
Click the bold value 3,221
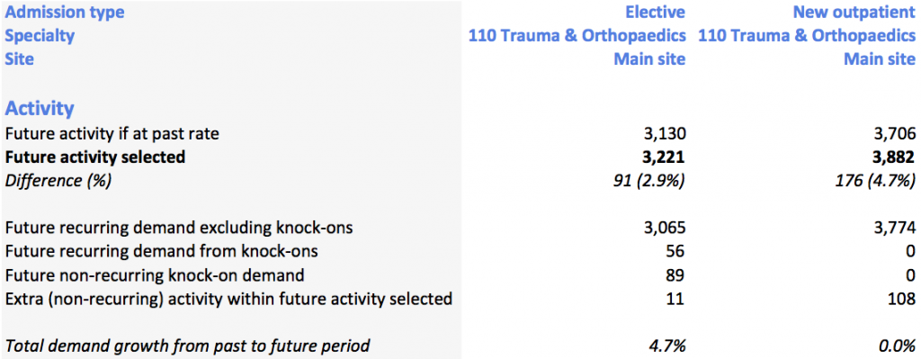point(662,157)
